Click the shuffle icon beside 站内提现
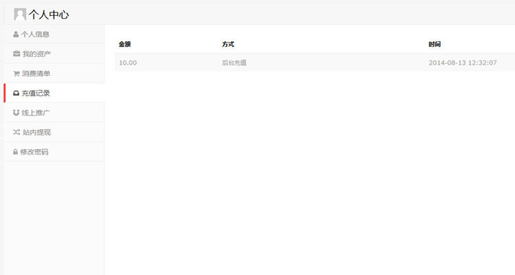Image resolution: width=515 pixels, height=275 pixels. (x=16, y=132)
